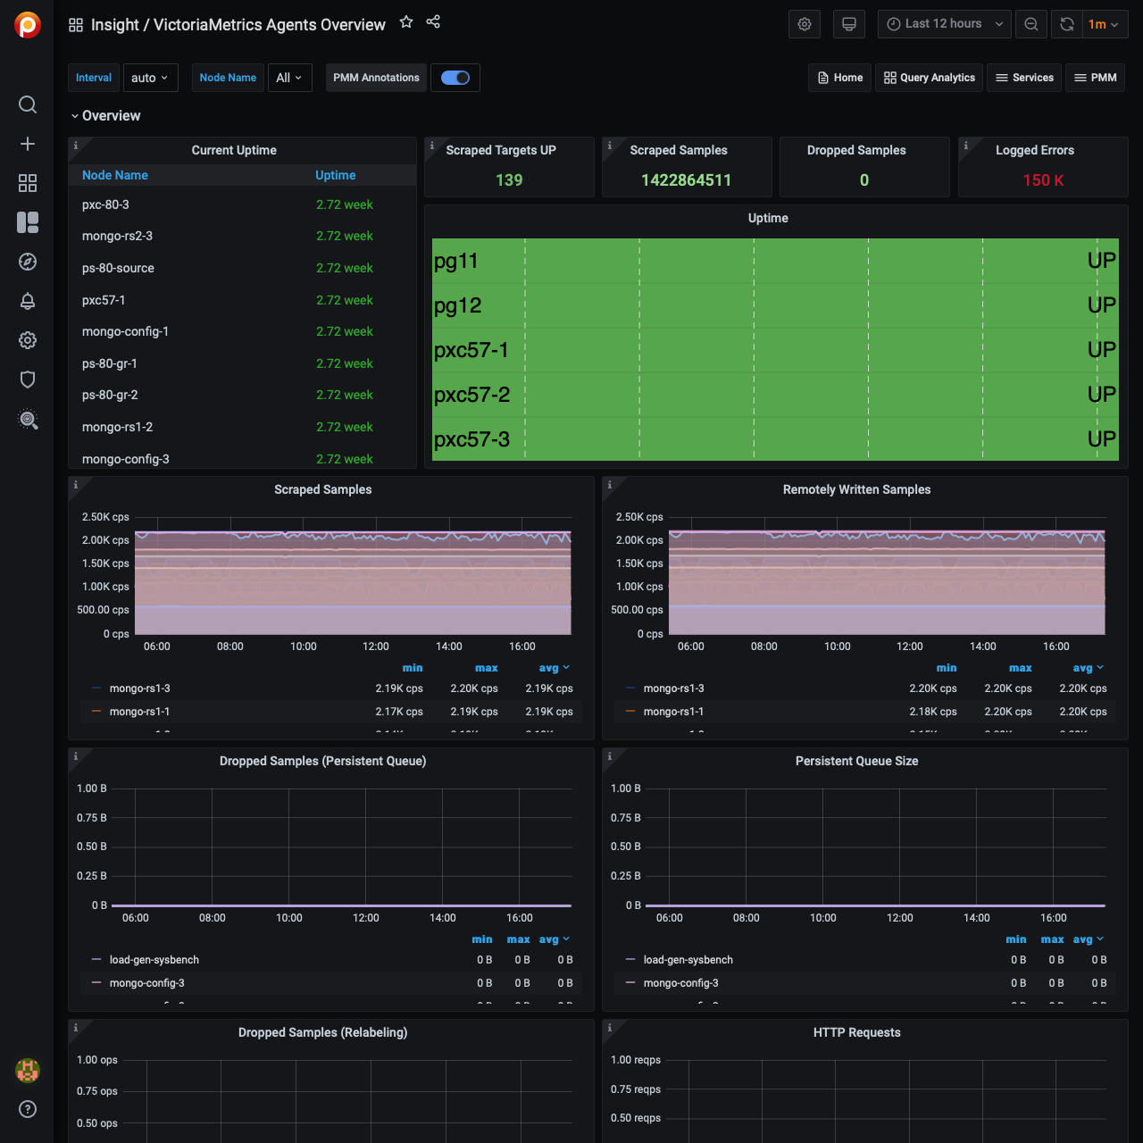1143x1143 pixels.
Task: Sort table by Uptime column header
Action: tap(336, 175)
